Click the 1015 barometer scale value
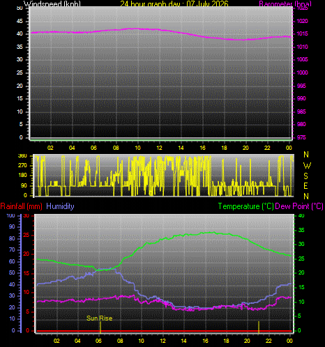Image resolution: width=325 pixels, height=347 pixels. click(x=302, y=33)
